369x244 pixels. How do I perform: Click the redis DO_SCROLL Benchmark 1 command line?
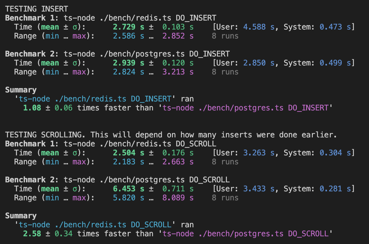click(111, 144)
